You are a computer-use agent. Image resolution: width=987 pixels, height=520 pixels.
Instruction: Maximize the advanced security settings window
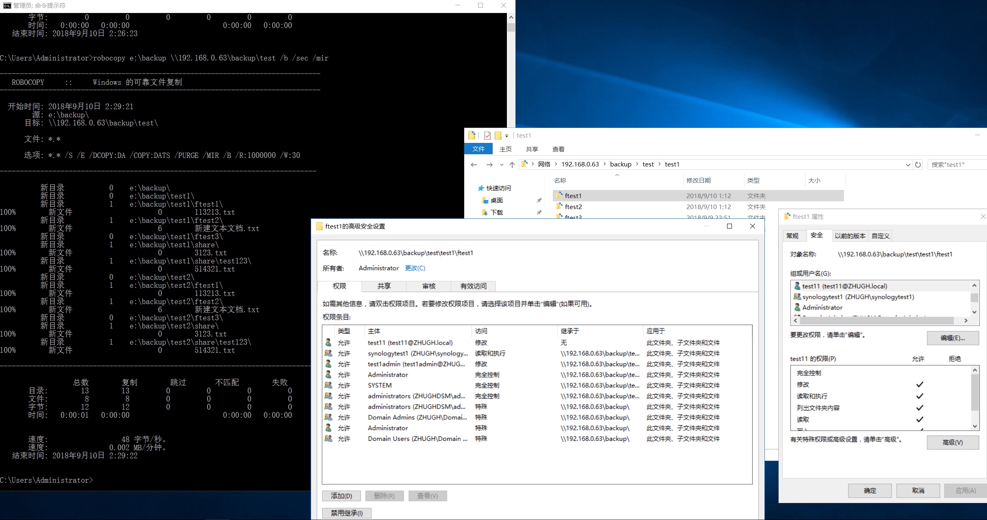coord(729,226)
